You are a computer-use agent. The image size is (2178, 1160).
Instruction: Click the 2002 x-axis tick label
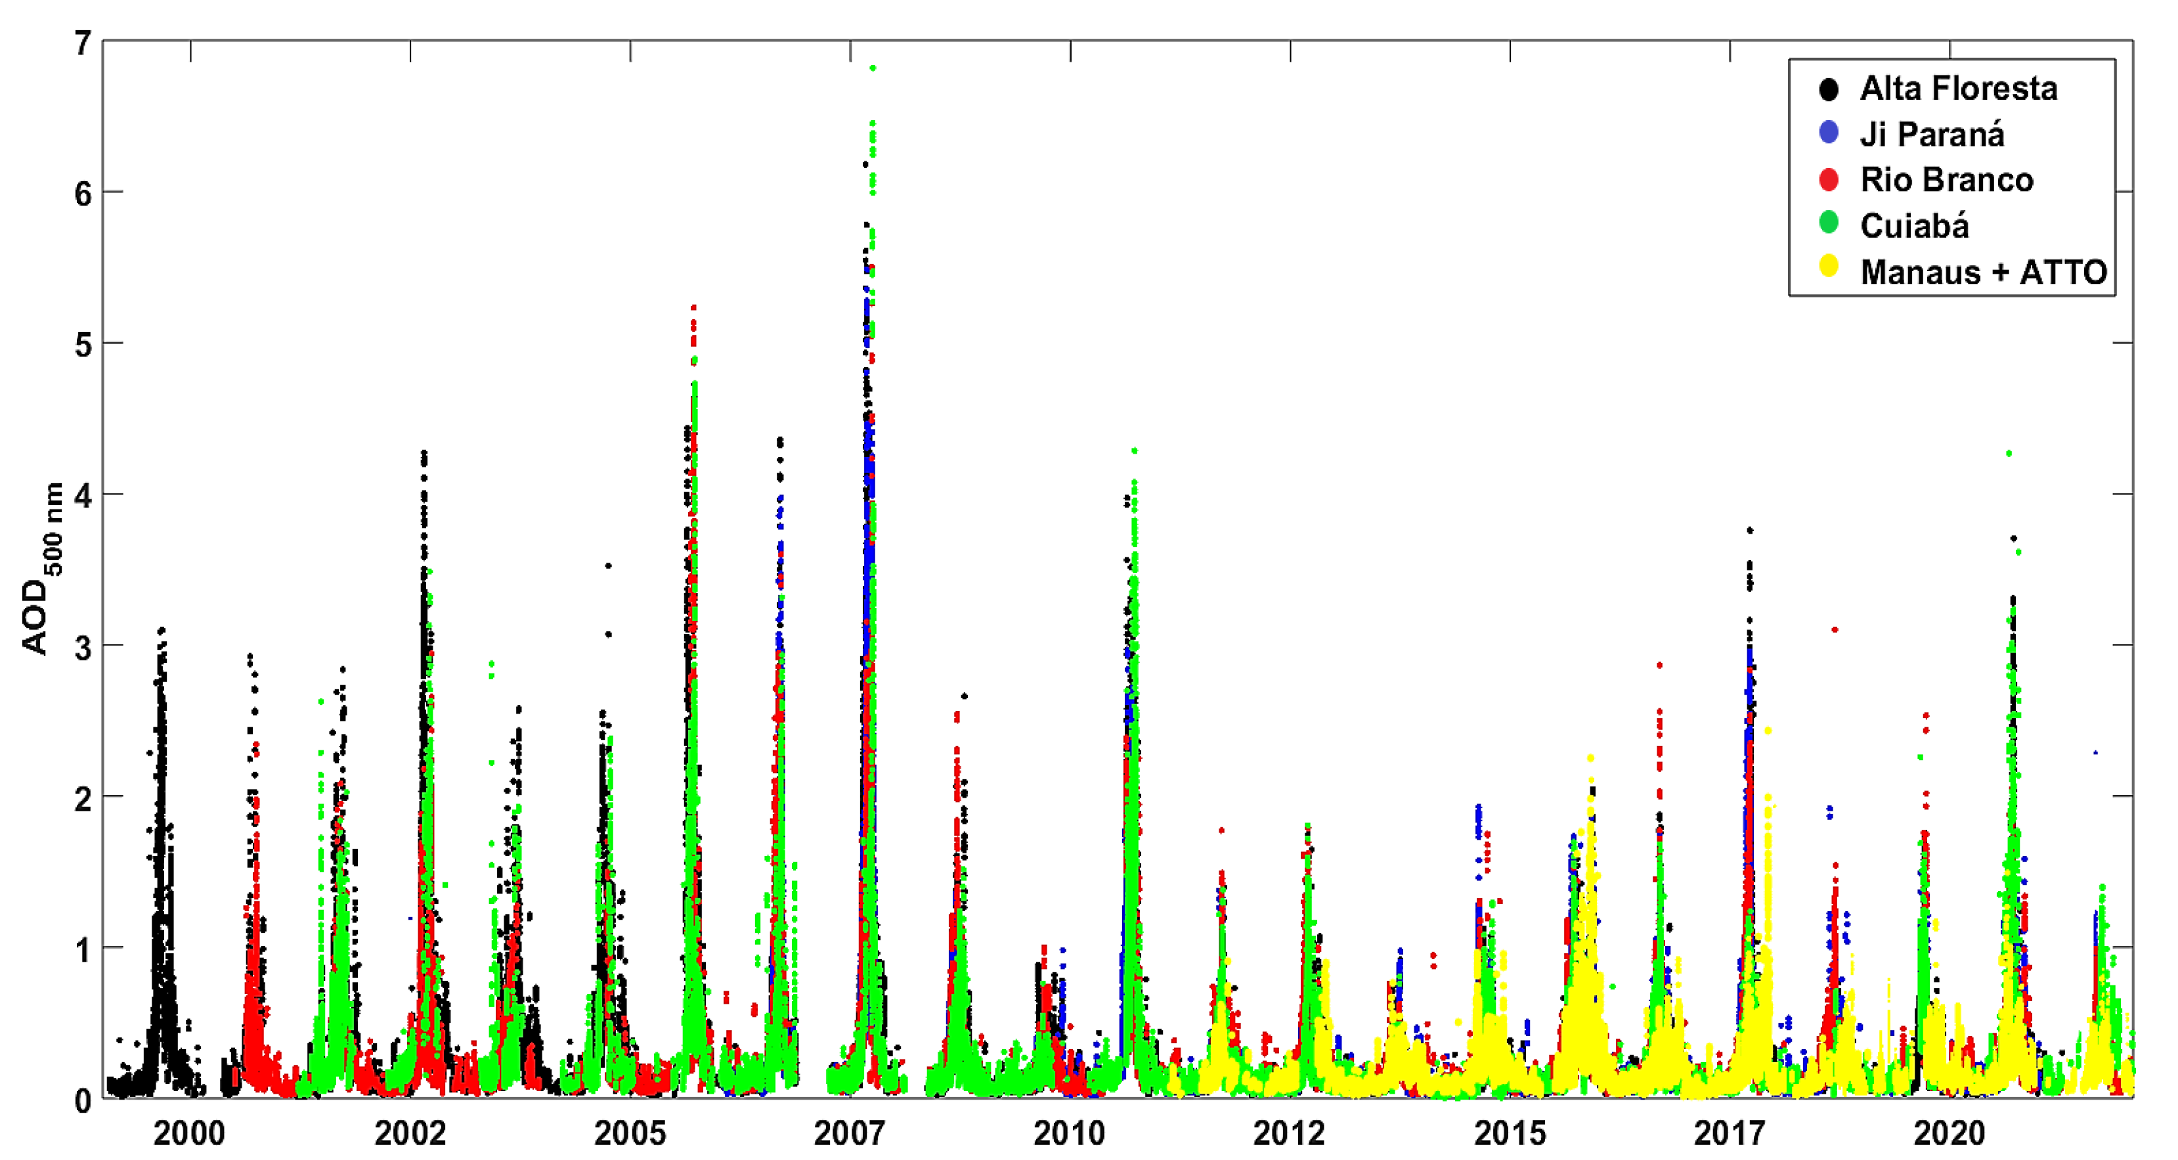pyautogui.click(x=410, y=1133)
